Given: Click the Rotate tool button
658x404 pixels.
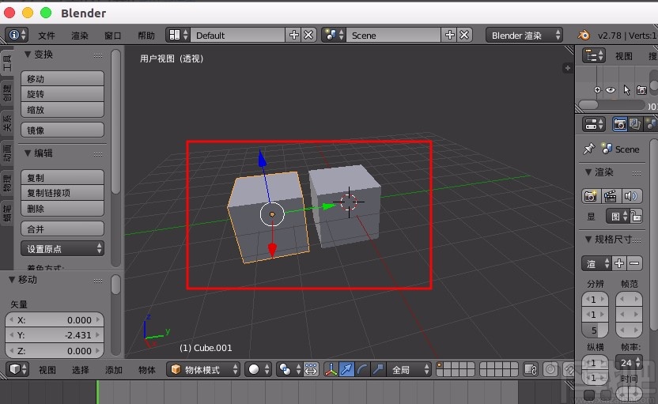Looking at the screenshot, I should pyautogui.click(x=62, y=94).
